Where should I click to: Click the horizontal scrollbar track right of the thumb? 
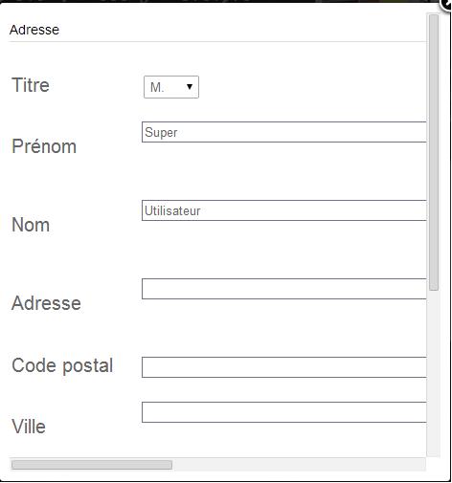(299, 465)
